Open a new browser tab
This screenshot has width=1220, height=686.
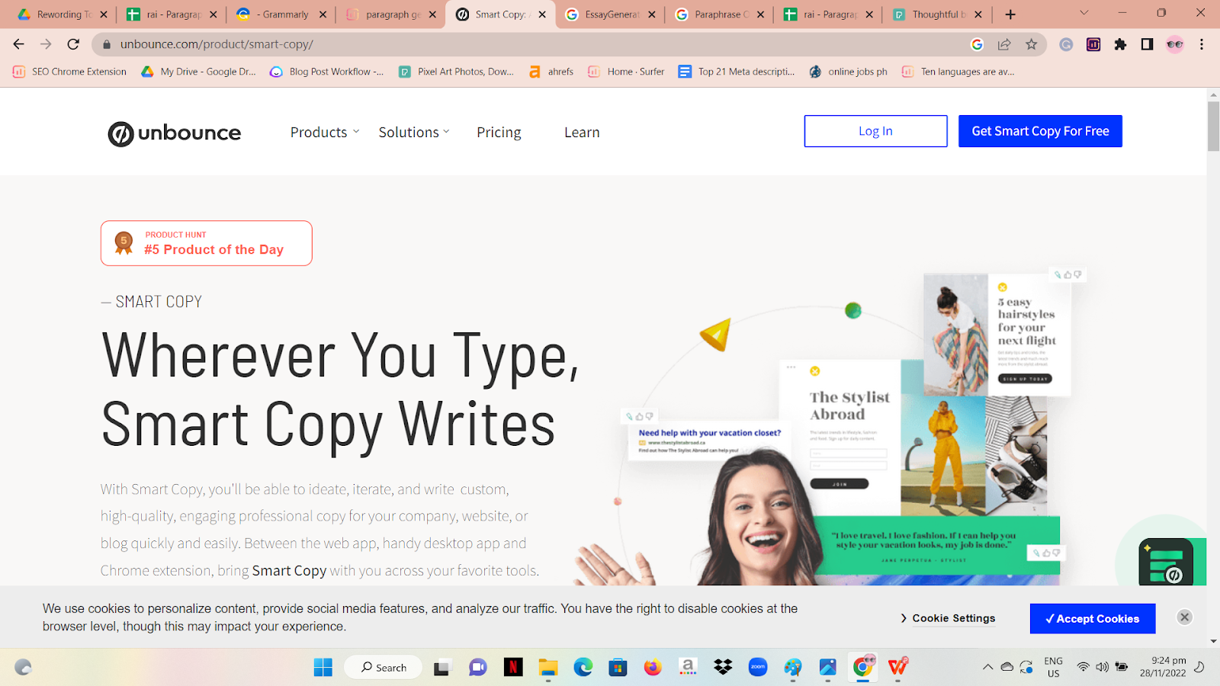pos(1010,14)
